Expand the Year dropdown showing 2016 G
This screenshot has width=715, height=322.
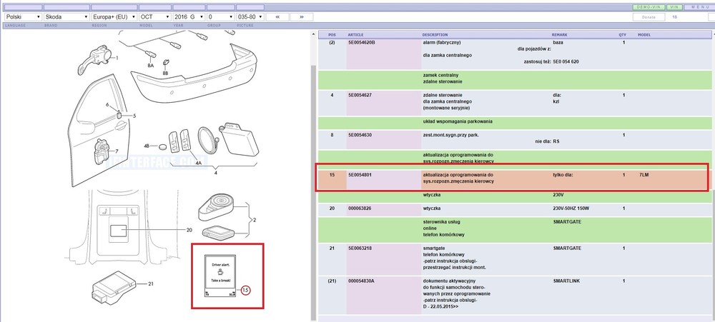[x=189, y=16]
